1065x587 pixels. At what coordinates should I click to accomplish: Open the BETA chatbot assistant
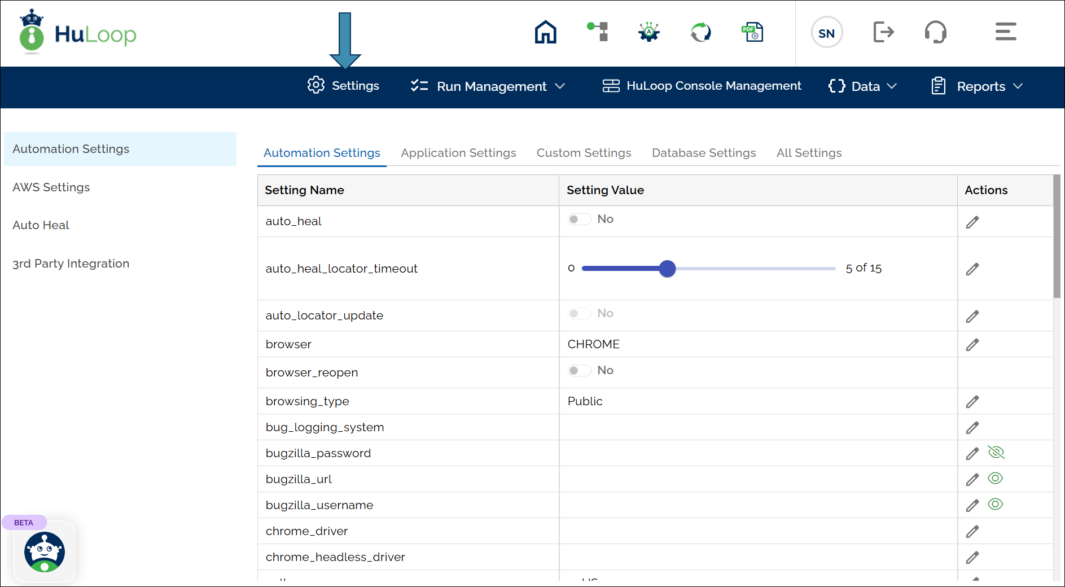click(44, 552)
